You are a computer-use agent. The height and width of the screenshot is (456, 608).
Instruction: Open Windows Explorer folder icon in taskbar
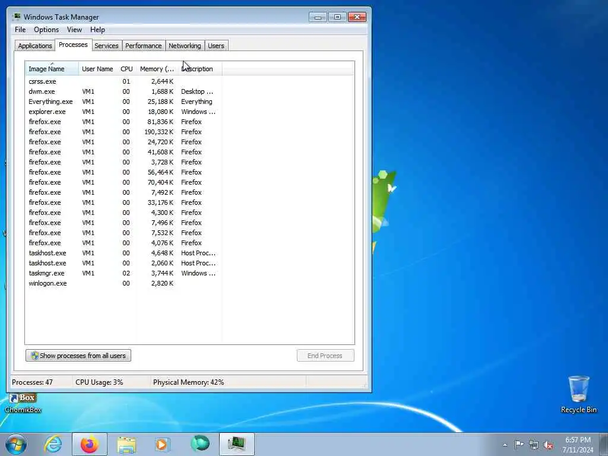click(126, 444)
